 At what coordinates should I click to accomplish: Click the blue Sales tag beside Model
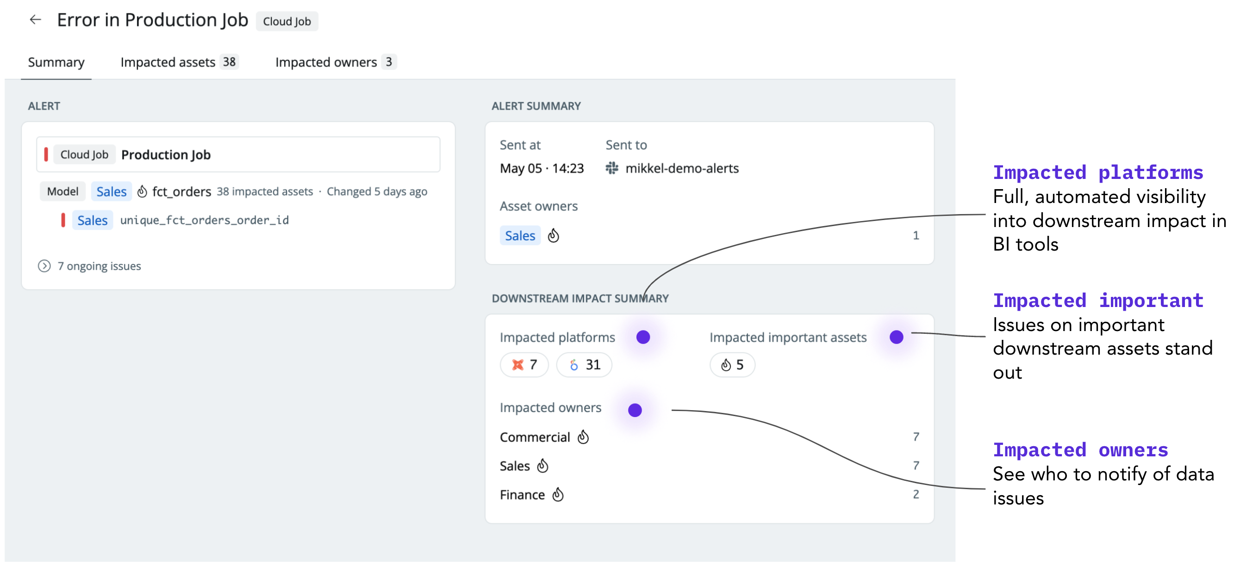tap(111, 191)
